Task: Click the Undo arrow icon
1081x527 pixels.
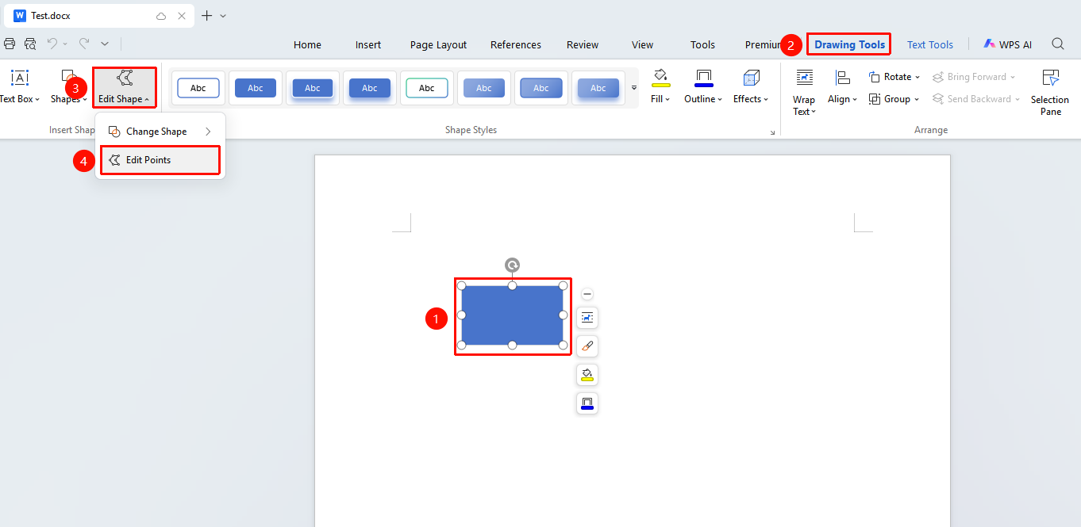Action: pos(52,44)
